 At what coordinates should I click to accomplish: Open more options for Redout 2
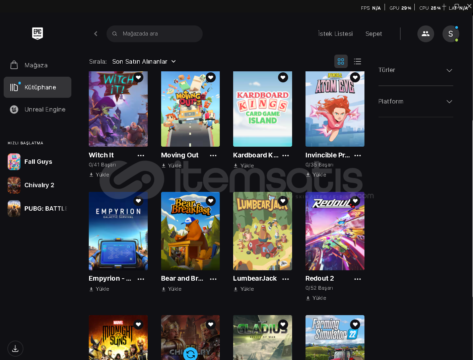(x=358, y=279)
